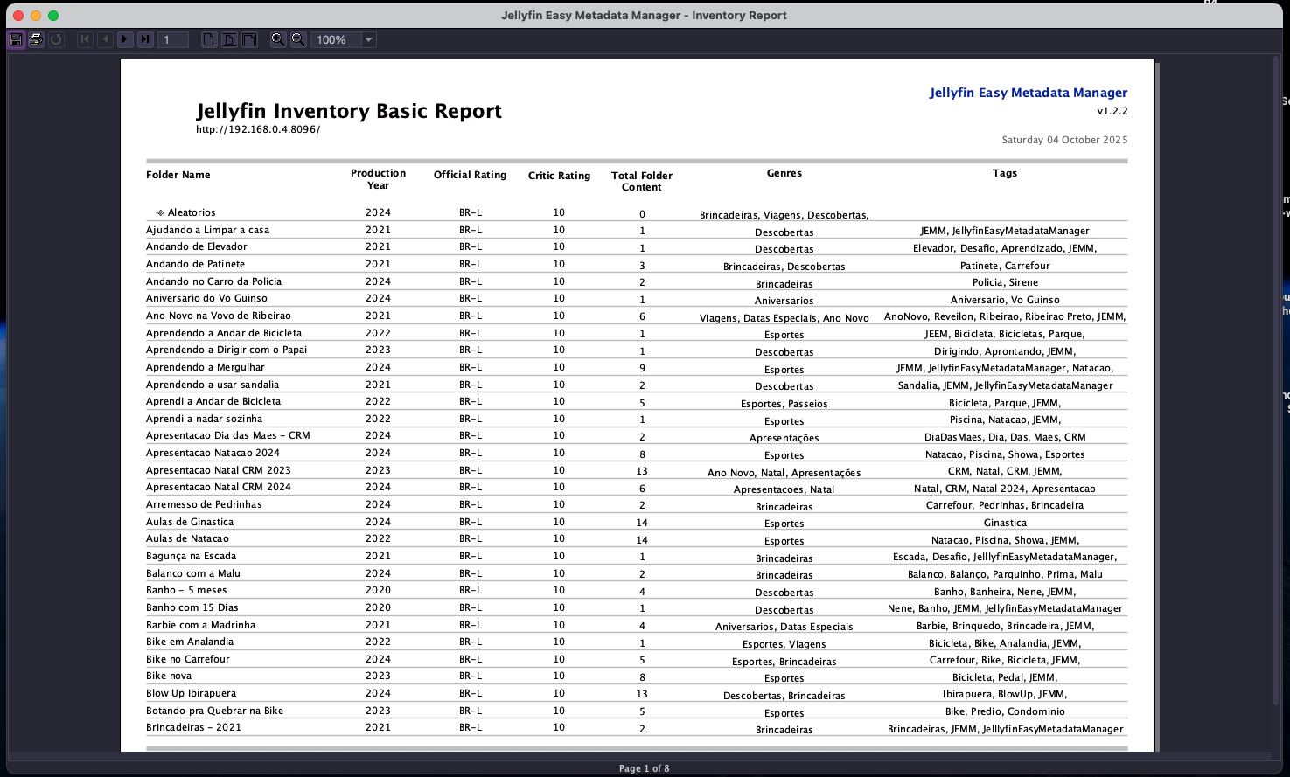The image size is (1290, 777).
Task: Click the Print report icon
Action: [x=36, y=39]
